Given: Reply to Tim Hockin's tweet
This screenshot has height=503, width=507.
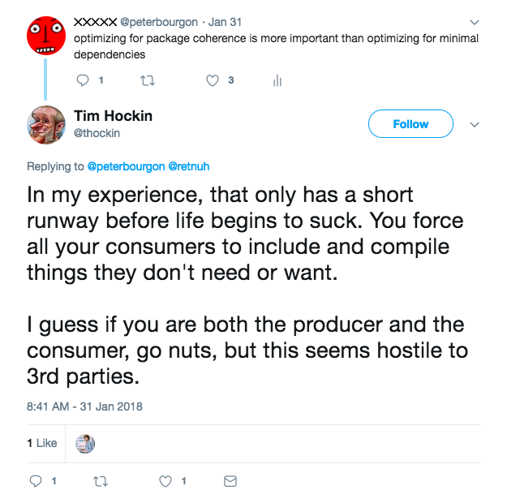Looking at the screenshot, I should coord(36,481).
